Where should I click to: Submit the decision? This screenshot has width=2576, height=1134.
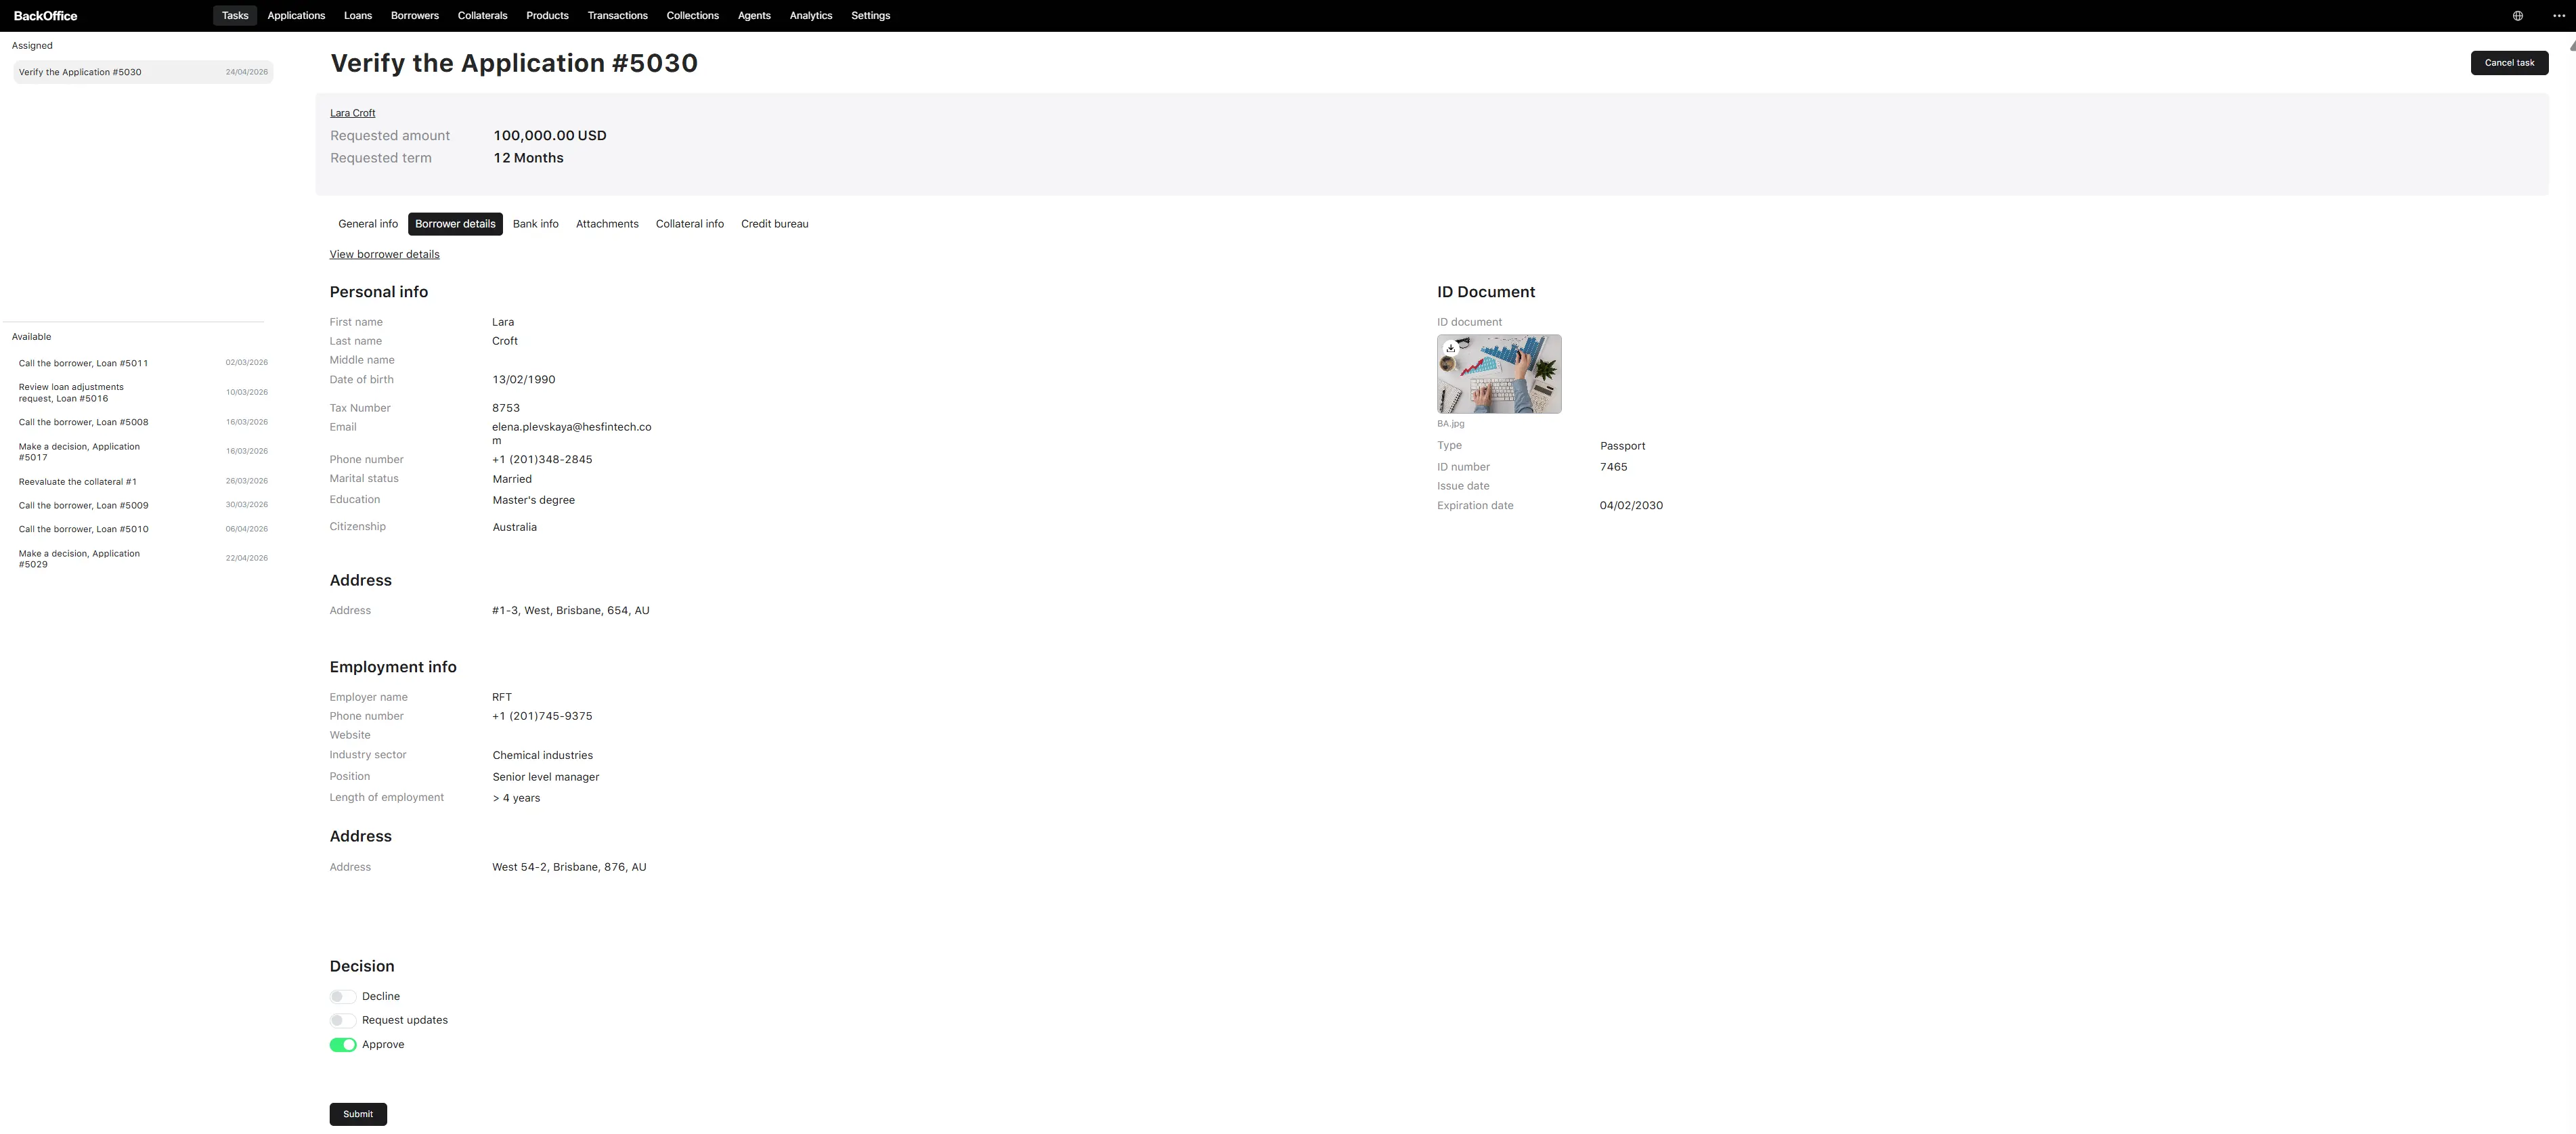point(358,1114)
